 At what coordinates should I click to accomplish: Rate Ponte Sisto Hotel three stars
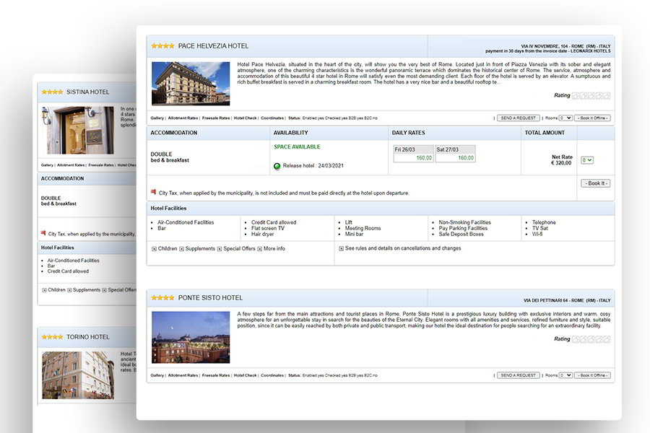[x=591, y=339]
